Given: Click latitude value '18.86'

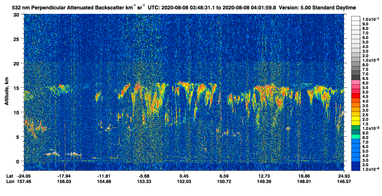Looking at the screenshot, I should tap(304, 176).
